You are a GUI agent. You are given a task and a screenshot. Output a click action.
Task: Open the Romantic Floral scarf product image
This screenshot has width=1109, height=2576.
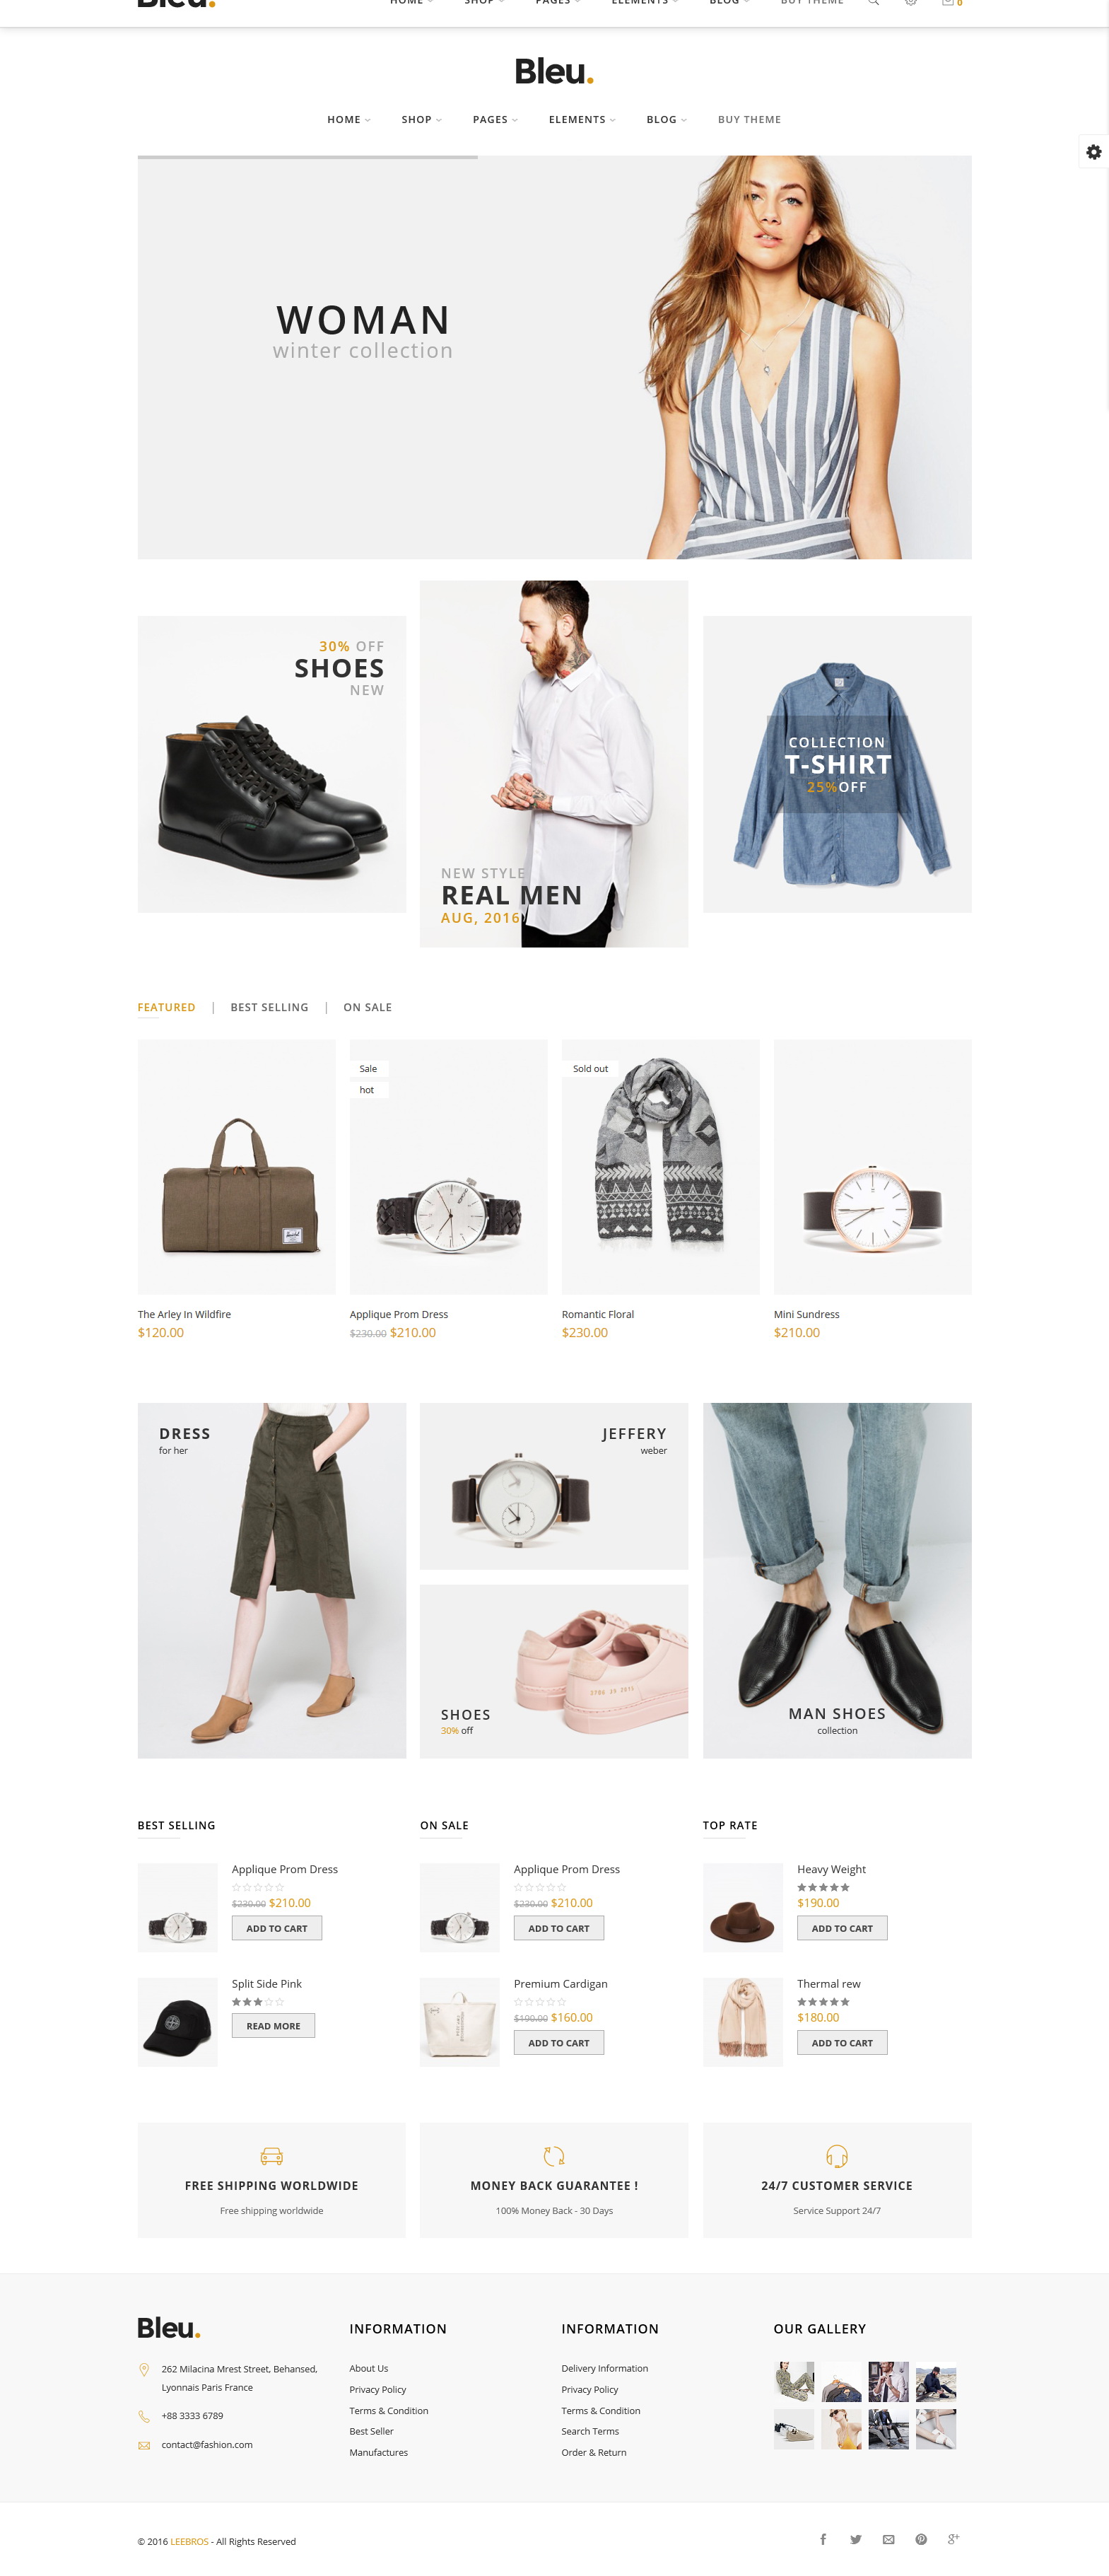660,1167
